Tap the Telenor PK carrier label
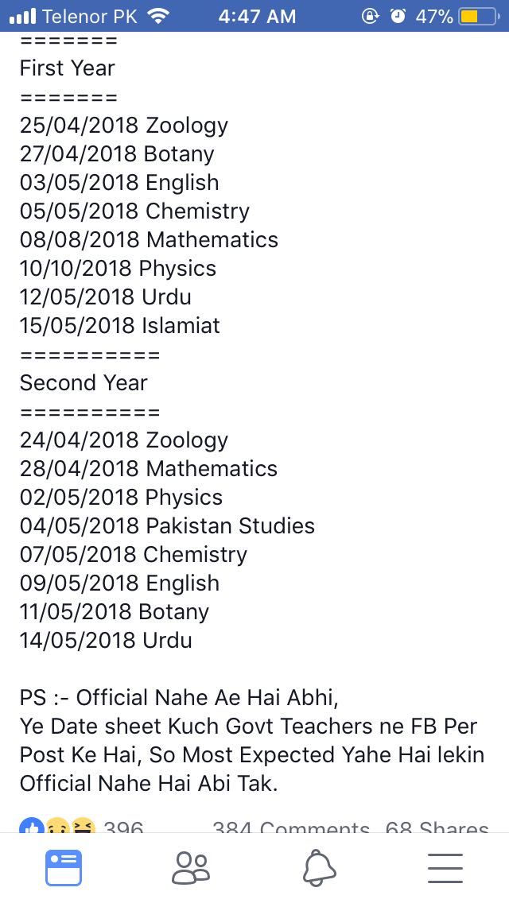Viewport: 509px width, 903px height. 90,17
